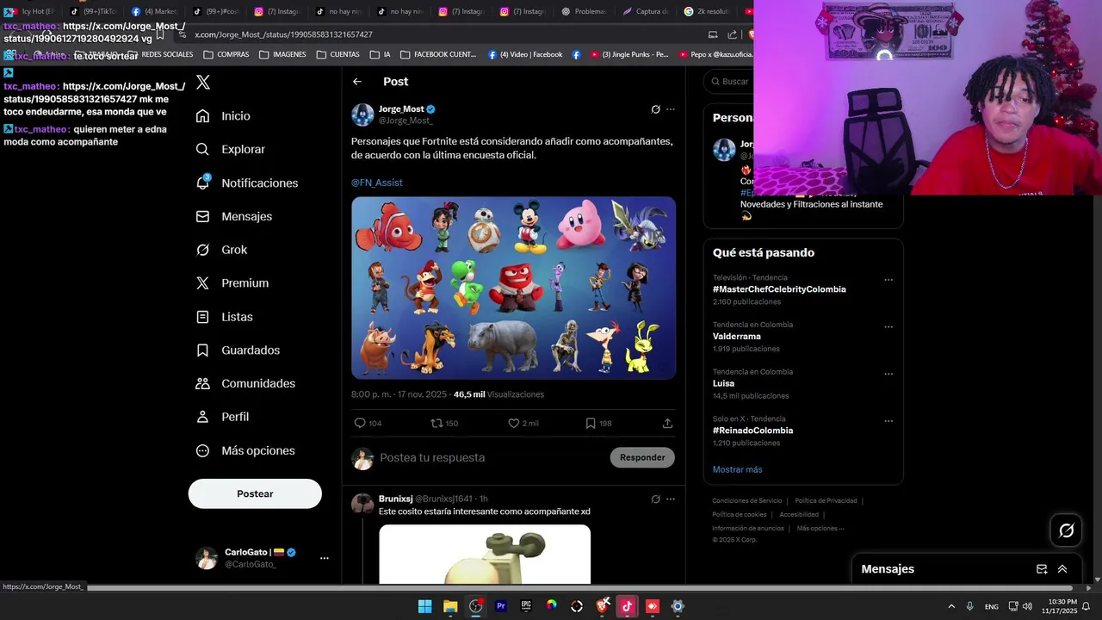Screen dimensions: 1102x620
Task: Open Jorge_Most profile avatar on post
Action: [x=362, y=115]
